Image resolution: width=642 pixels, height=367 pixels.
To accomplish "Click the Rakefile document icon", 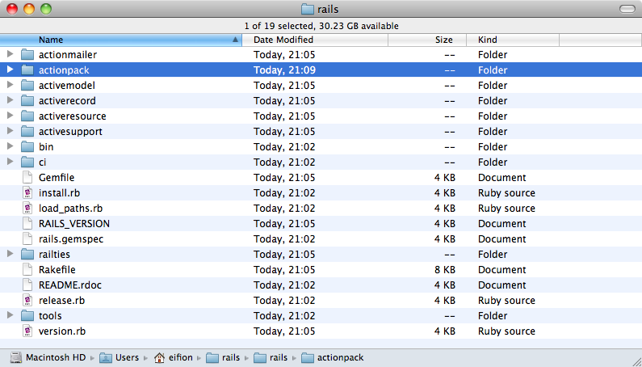I will [x=27, y=269].
